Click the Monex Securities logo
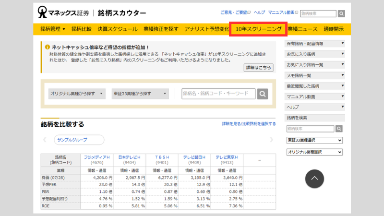 click(63, 12)
